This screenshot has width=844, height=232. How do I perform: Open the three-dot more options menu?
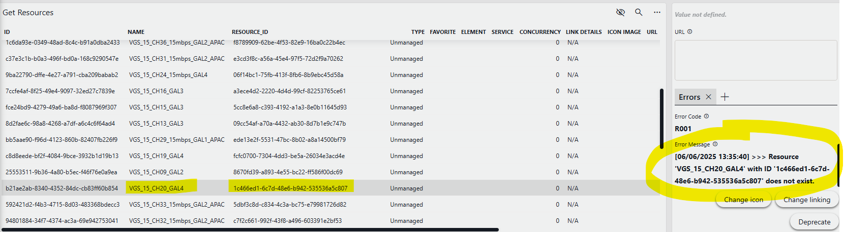[657, 12]
